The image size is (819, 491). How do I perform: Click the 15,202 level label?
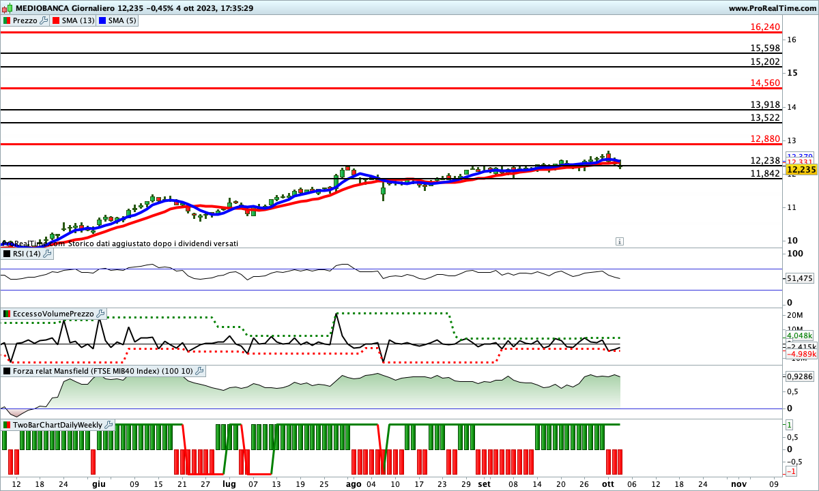pyautogui.click(x=764, y=61)
